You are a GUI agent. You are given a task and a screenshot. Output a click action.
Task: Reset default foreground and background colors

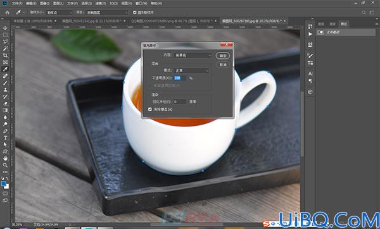point(3,178)
